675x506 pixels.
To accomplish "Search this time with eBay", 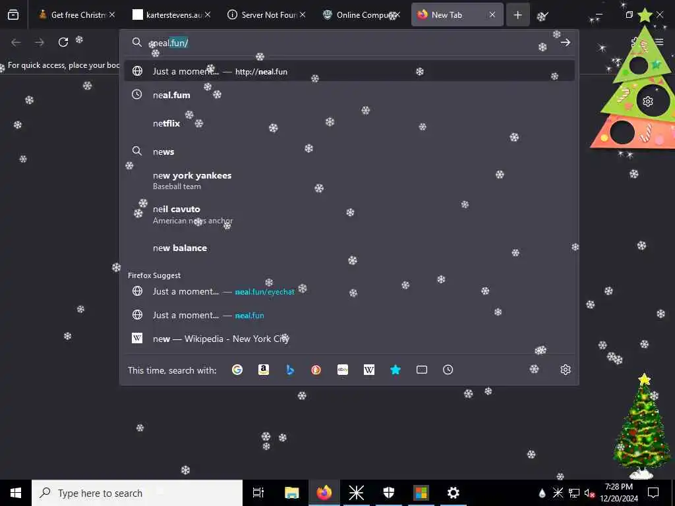I will (343, 370).
